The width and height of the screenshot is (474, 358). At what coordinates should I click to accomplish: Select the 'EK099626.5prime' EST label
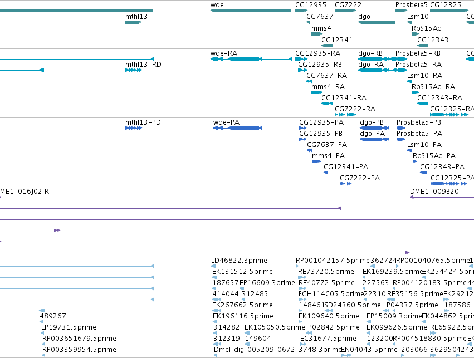click(x=397, y=327)
